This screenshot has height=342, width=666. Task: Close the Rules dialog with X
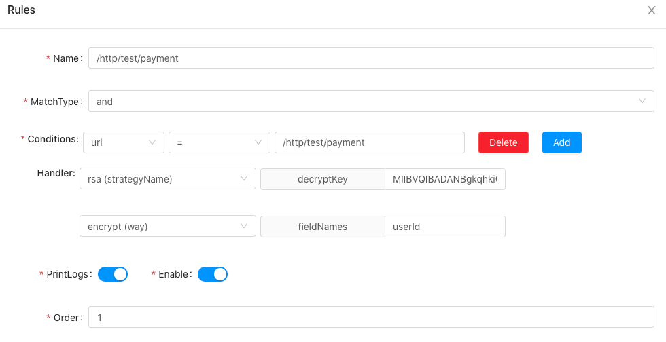click(x=652, y=10)
